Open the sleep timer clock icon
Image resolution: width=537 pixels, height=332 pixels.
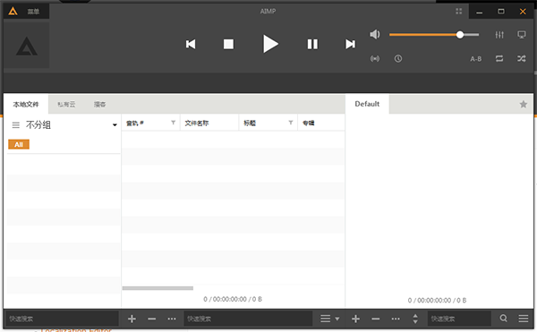point(398,58)
